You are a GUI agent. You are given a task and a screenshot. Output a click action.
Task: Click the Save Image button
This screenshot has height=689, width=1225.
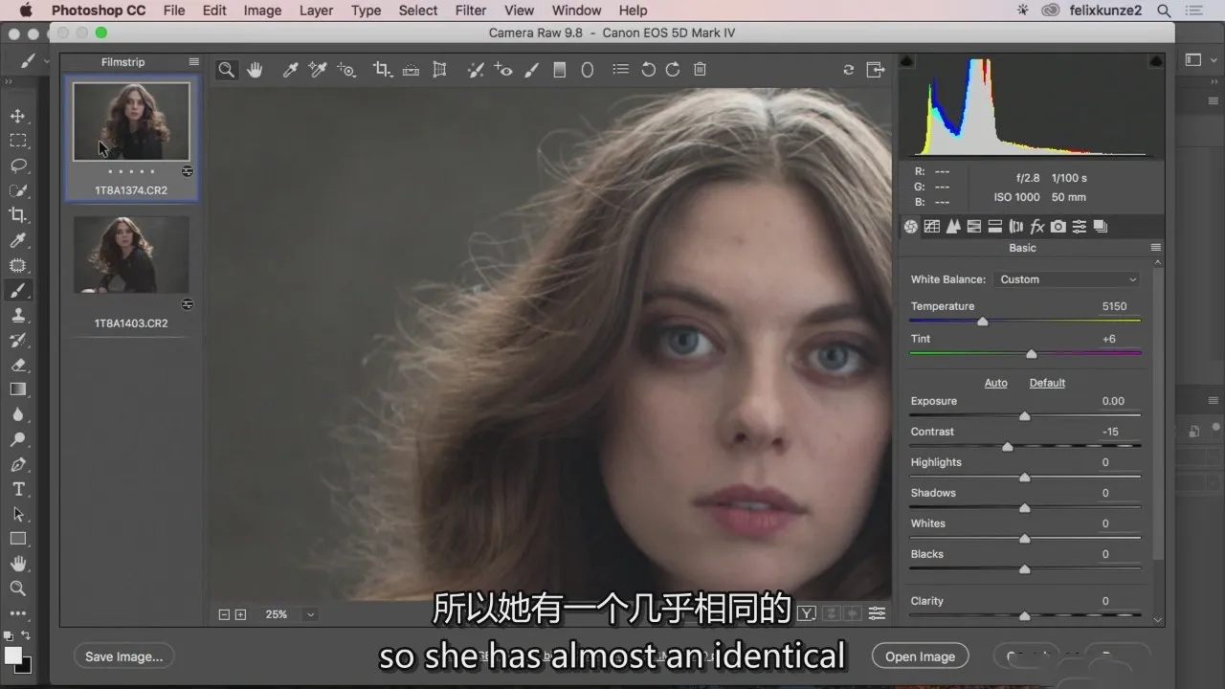pos(123,656)
